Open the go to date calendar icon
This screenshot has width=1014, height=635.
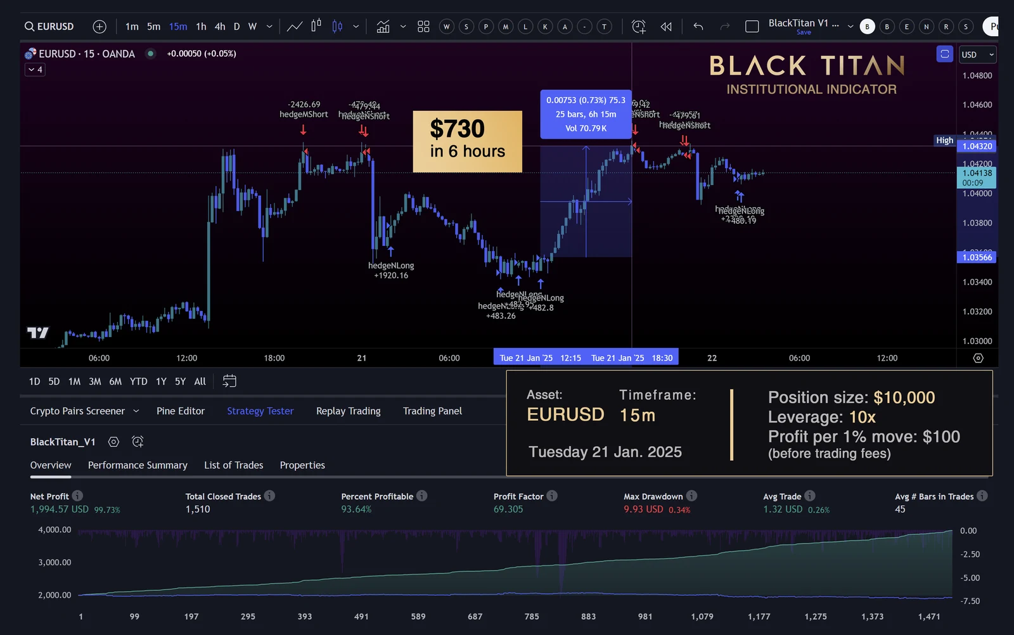tap(229, 381)
